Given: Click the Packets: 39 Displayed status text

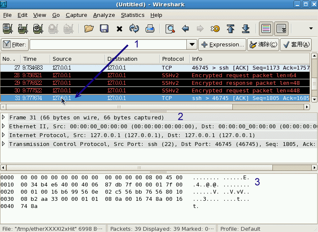Looking at the screenshot, I should (162, 229).
